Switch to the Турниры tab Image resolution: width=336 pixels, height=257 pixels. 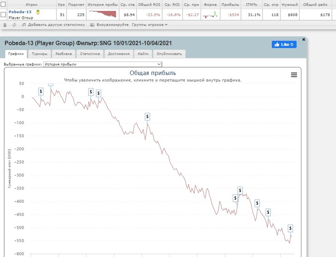39,54
